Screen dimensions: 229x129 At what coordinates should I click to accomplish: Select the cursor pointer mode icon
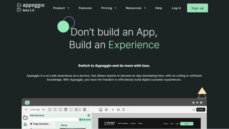(100, 110)
